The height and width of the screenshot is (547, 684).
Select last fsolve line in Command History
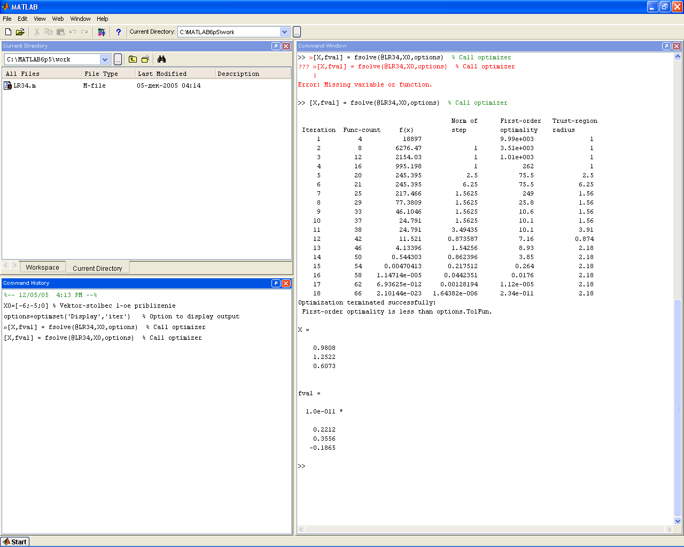click(x=103, y=338)
